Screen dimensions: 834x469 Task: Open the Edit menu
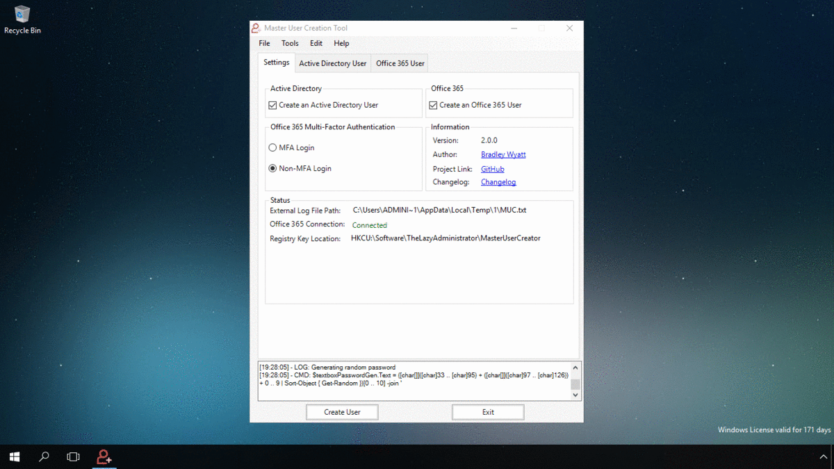[316, 43]
